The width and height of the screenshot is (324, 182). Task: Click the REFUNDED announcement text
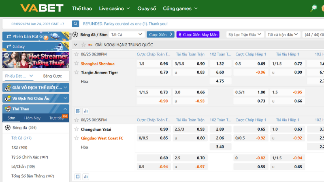coord(125,24)
